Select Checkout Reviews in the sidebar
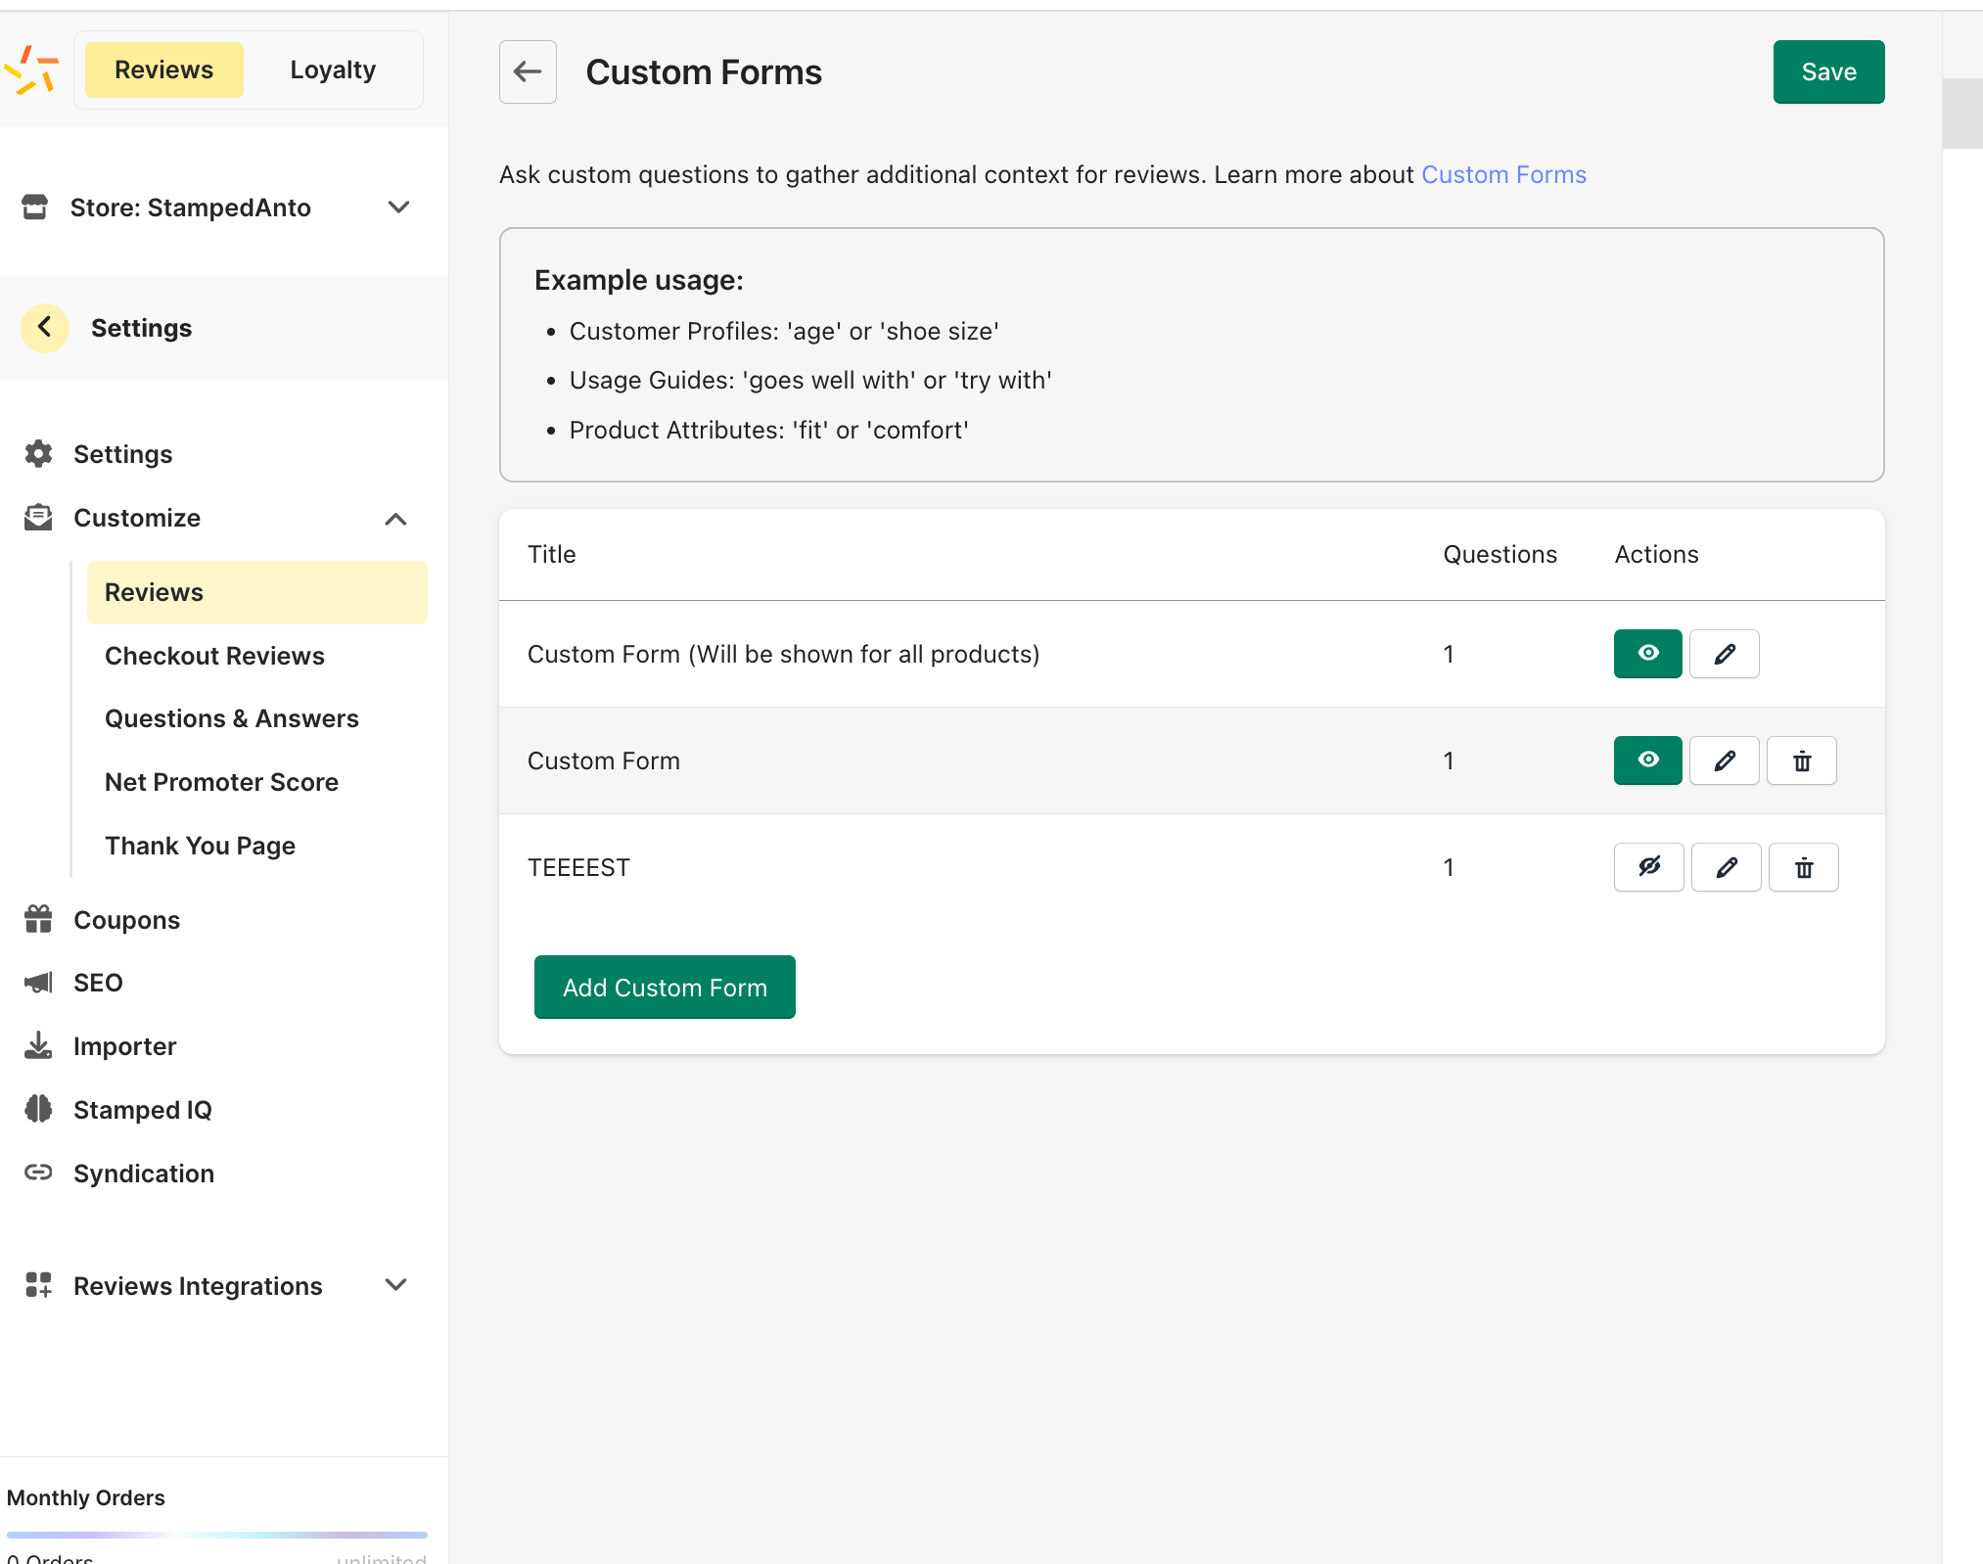1983x1564 pixels. click(x=214, y=656)
